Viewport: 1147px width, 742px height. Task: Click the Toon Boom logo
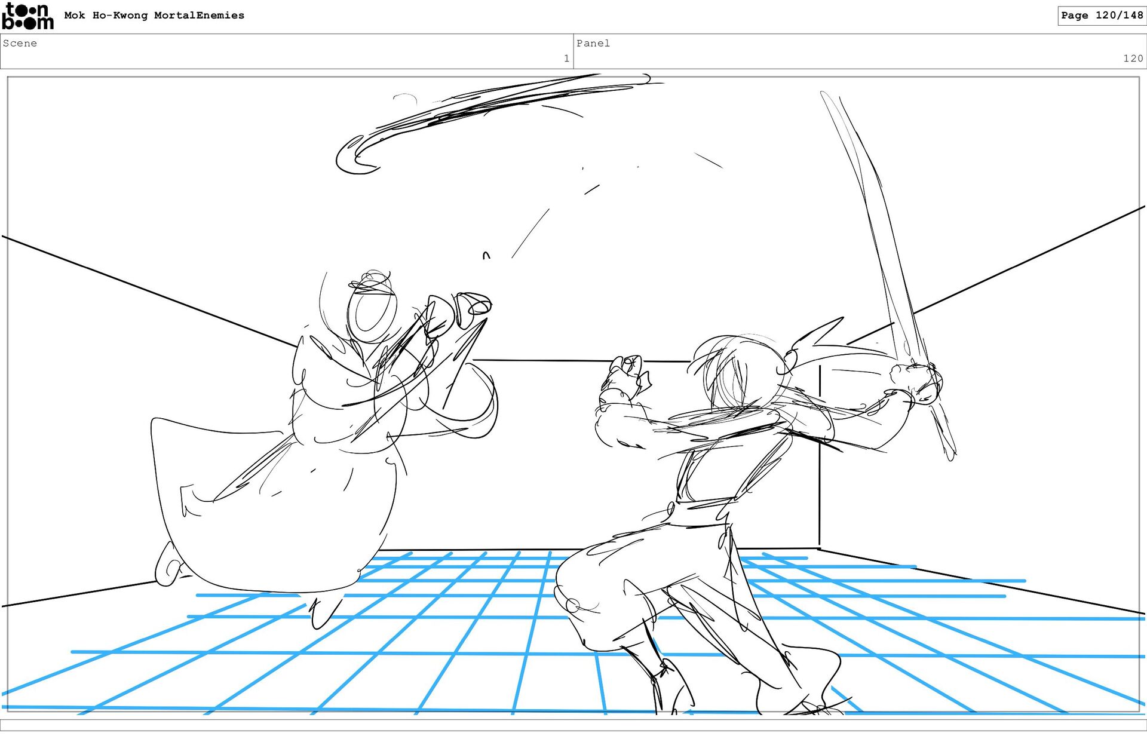click(x=27, y=16)
